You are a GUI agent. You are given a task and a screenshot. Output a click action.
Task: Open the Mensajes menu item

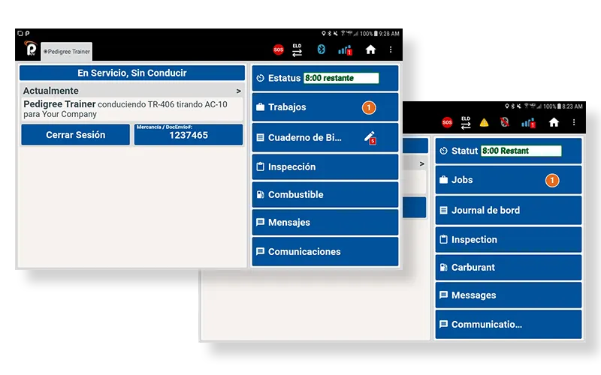point(325,222)
